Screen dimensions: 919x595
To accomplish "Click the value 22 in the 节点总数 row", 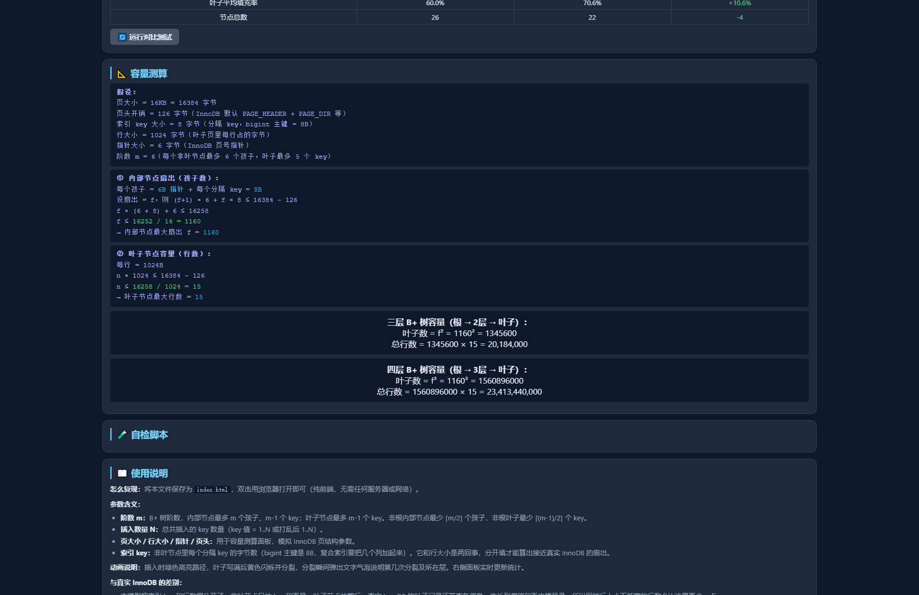I will [592, 17].
